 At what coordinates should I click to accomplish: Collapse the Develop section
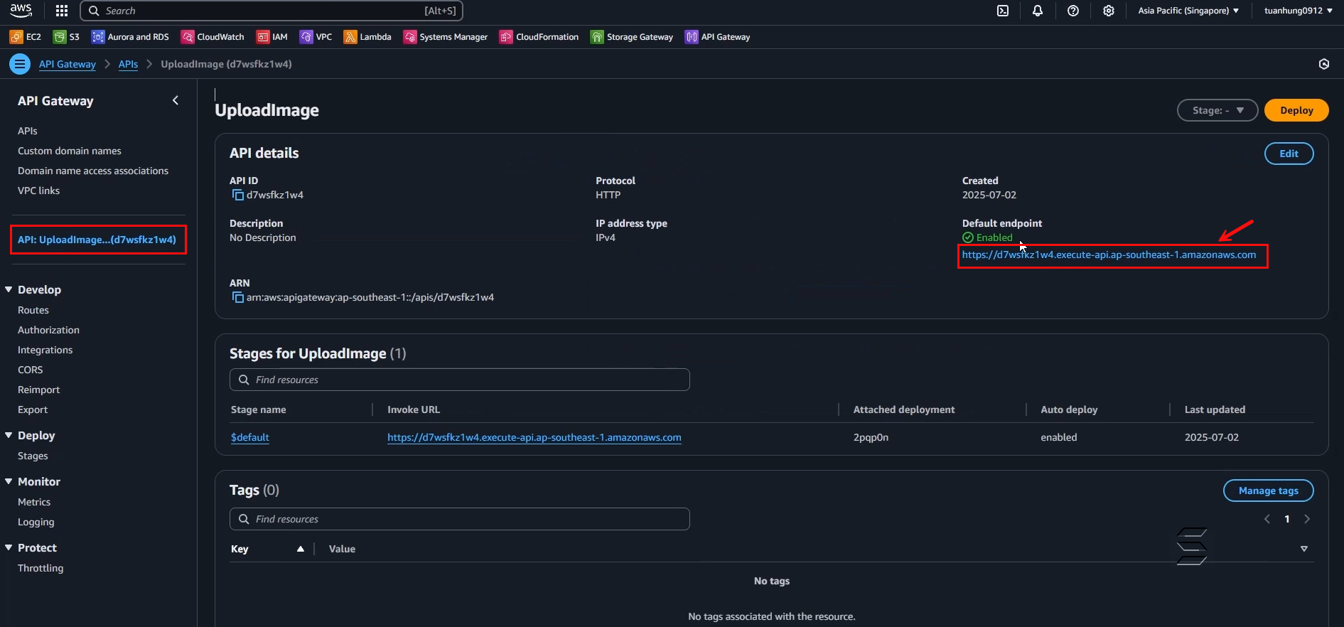9,289
